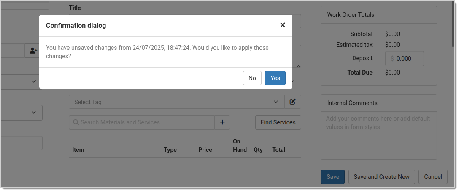Close the Confirmation dialog with X

point(283,25)
